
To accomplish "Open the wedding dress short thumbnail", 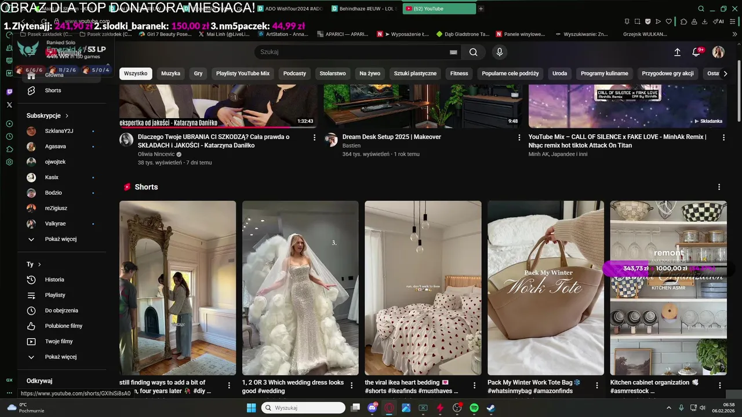I will 300,288.
